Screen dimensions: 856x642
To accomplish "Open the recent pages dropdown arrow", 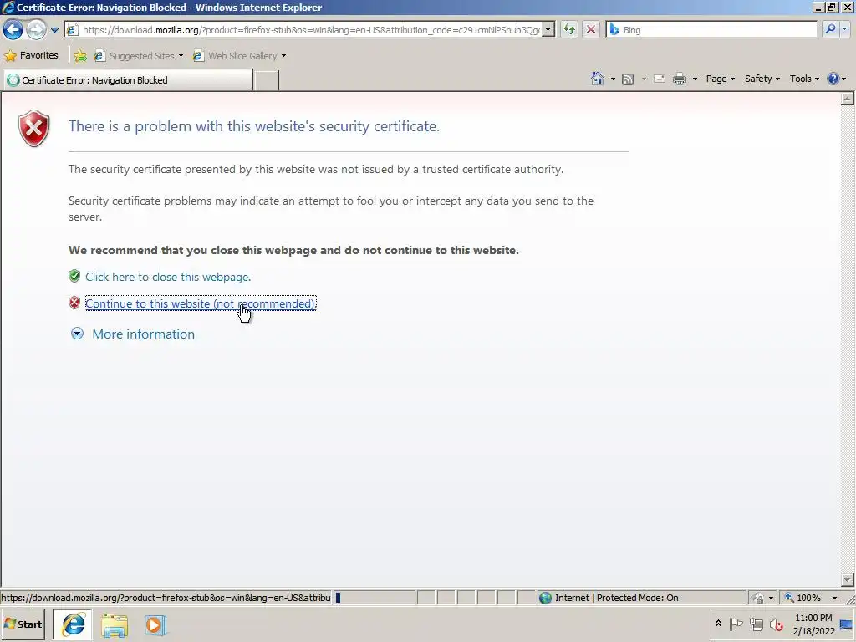I will click(x=54, y=30).
